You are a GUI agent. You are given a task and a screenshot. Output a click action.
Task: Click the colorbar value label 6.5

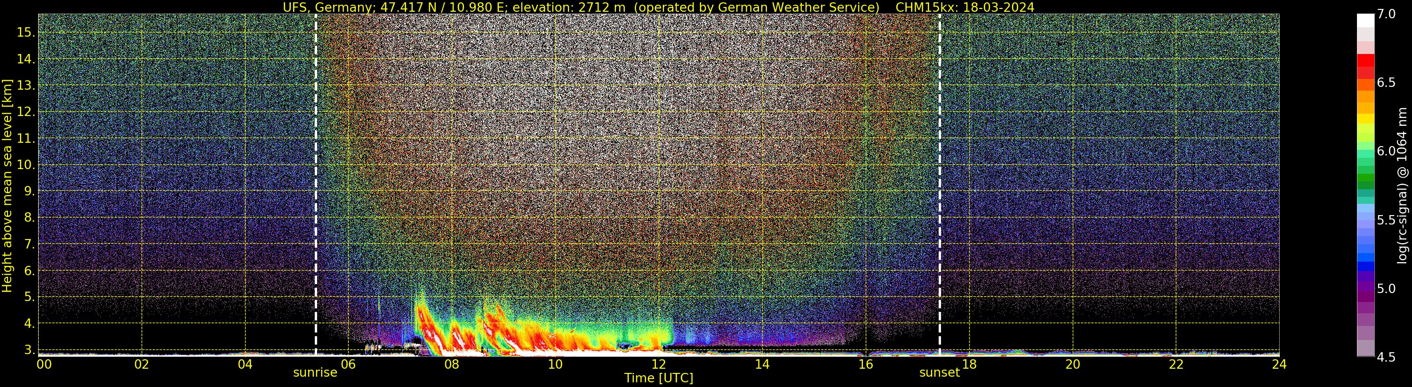[1386, 83]
